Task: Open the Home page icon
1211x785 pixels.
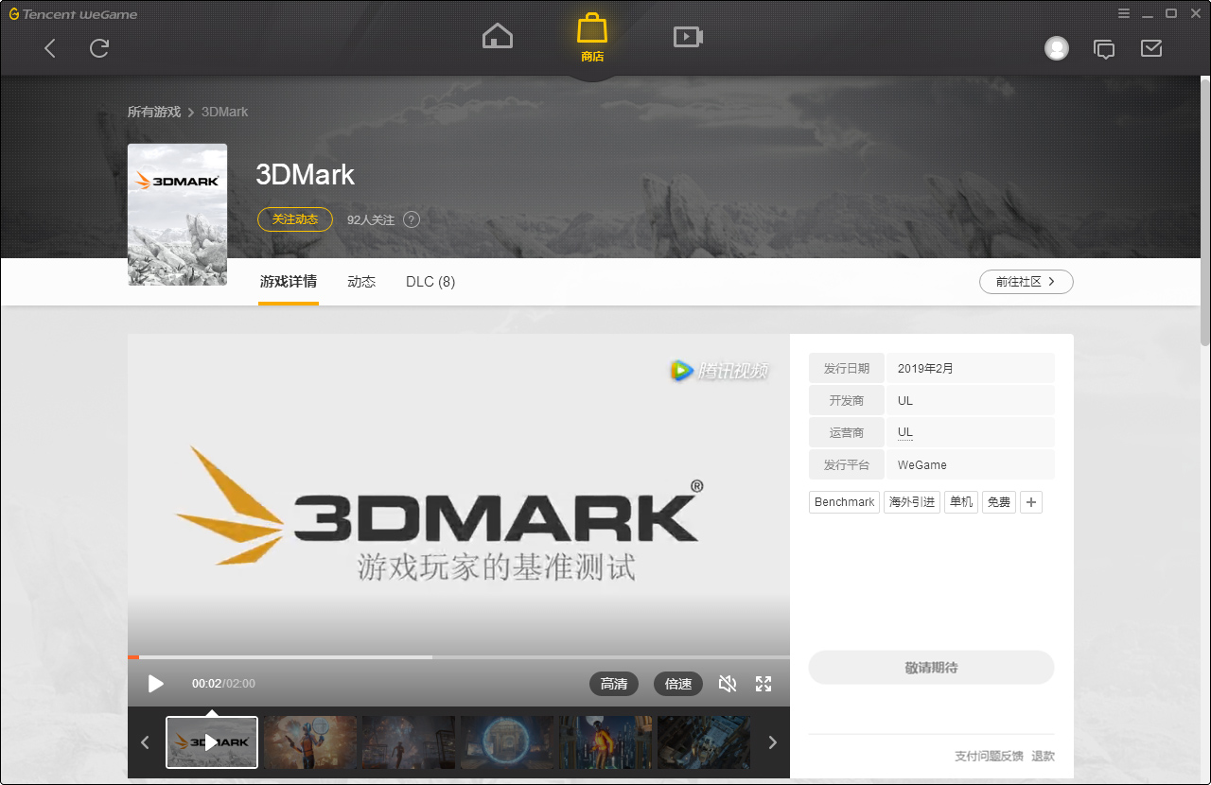Action: pos(497,37)
